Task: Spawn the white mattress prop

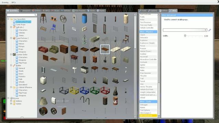Action: [x=115, y=49]
